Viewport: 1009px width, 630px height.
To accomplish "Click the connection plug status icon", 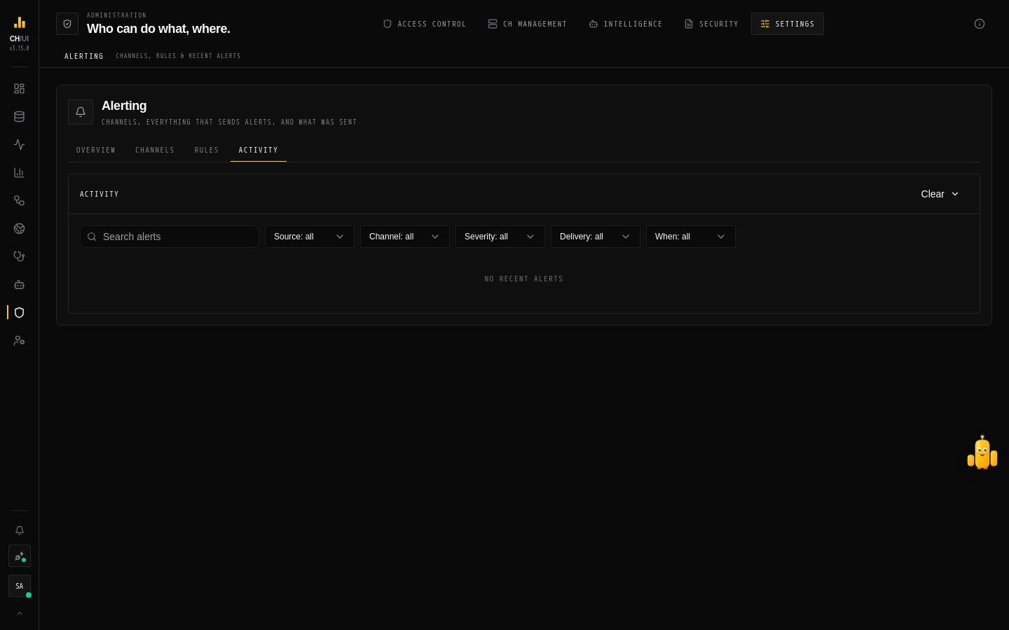I will click(x=20, y=556).
